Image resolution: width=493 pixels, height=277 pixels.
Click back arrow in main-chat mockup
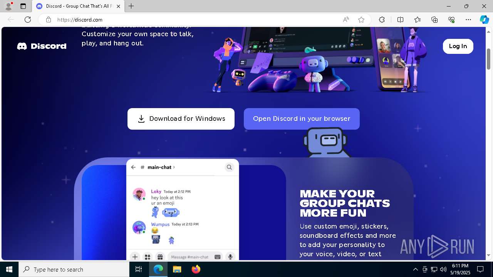(133, 167)
